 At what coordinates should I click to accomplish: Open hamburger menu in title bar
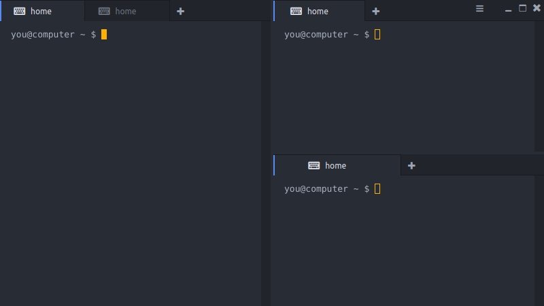point(479,9)
